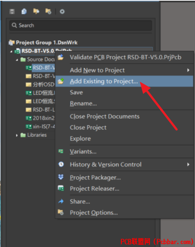Click the Search input field
This screenshot has height=247, width=195.
(x=81, y=26)
